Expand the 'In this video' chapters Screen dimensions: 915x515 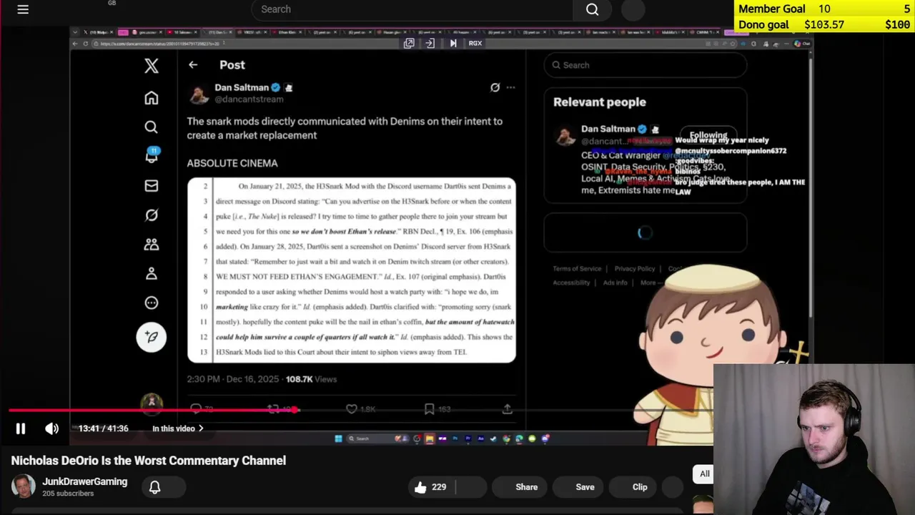tap(178, 428)
